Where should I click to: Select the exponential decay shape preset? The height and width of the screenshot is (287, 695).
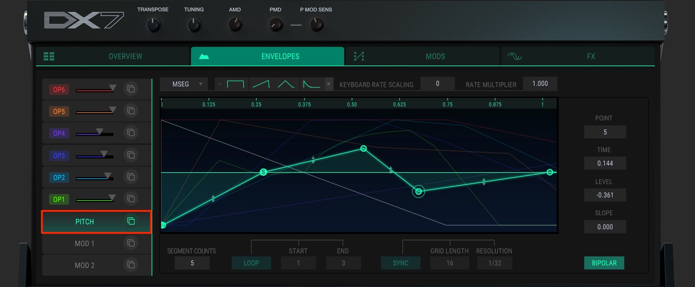coord(311,84)
